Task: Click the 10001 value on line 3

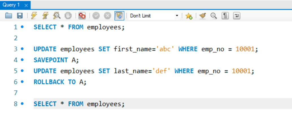Action: tap(245, 49)
